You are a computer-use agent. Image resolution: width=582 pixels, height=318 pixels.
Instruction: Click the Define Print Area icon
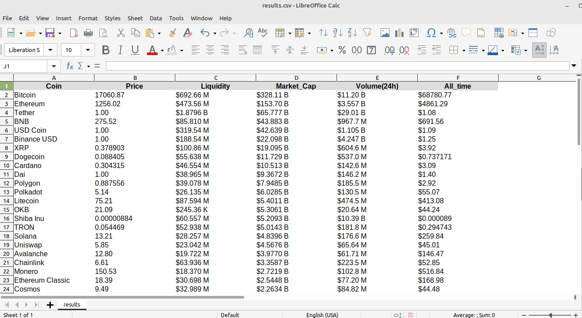coord(499,33)
